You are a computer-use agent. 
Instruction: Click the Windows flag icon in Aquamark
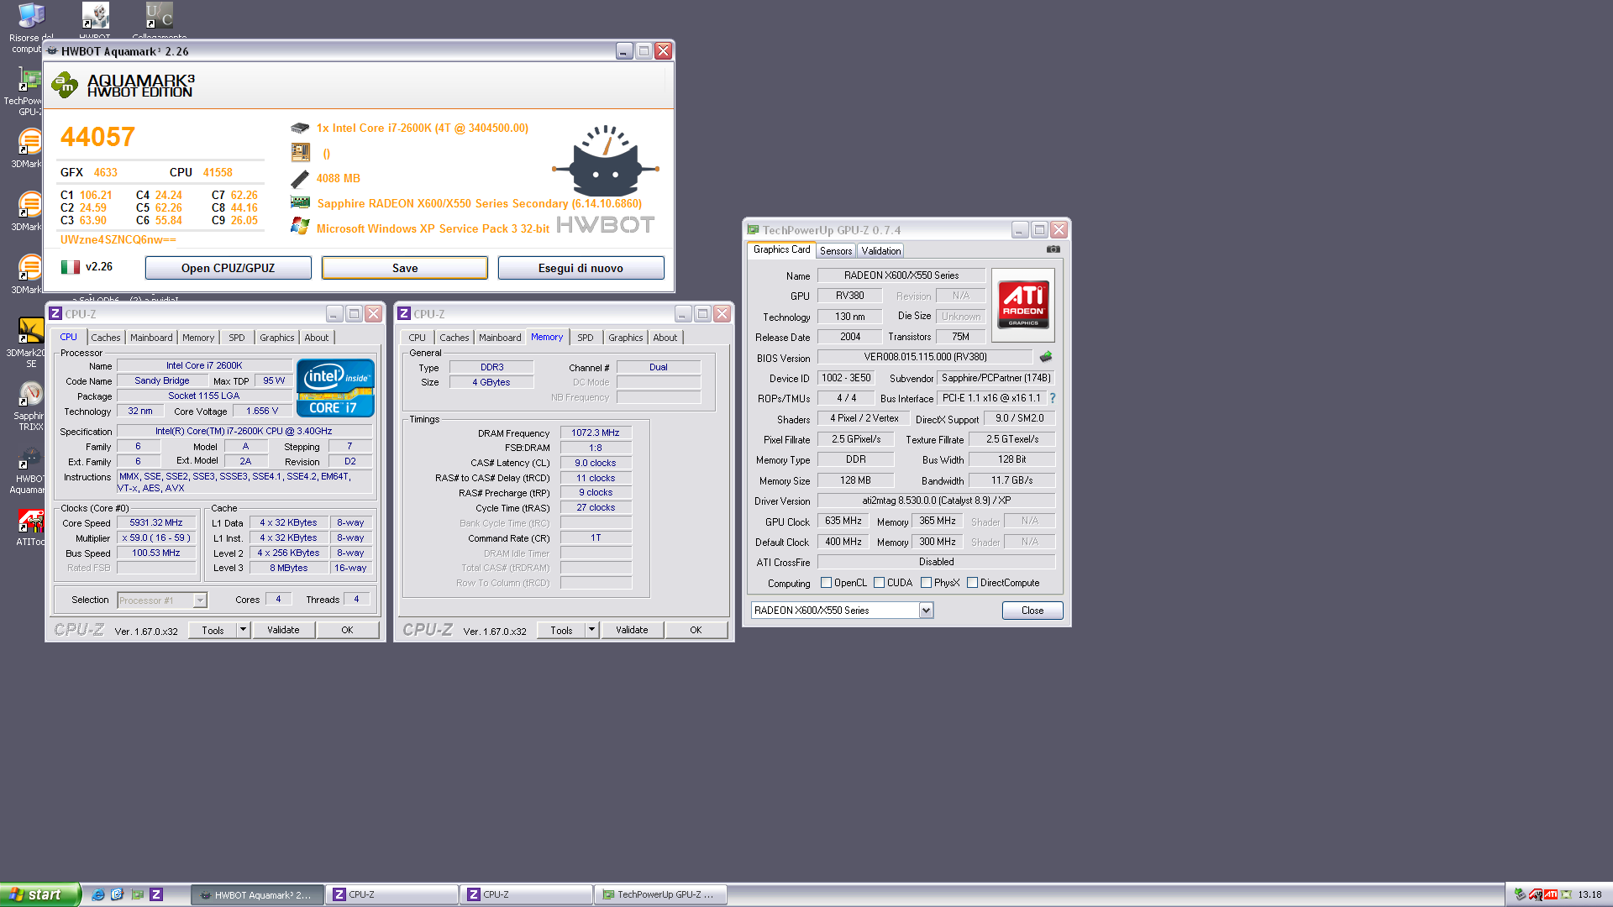300,226
